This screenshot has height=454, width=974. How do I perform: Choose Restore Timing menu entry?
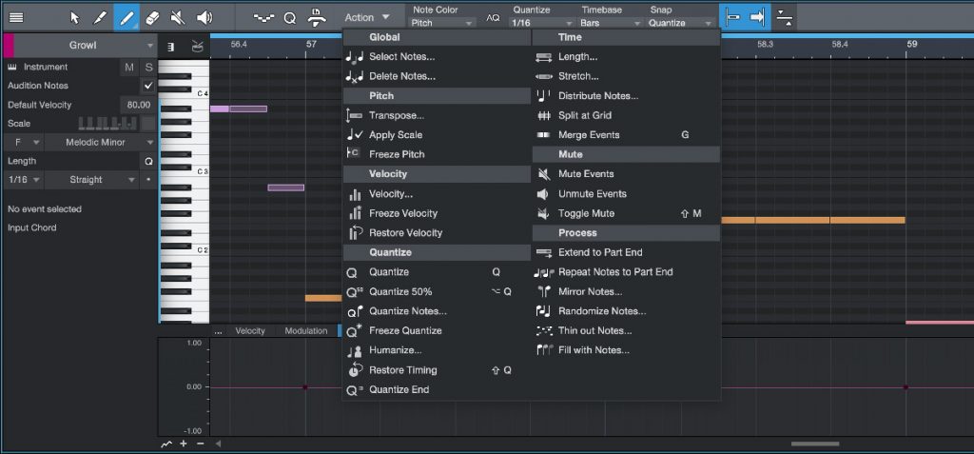[x=437, y=370]
